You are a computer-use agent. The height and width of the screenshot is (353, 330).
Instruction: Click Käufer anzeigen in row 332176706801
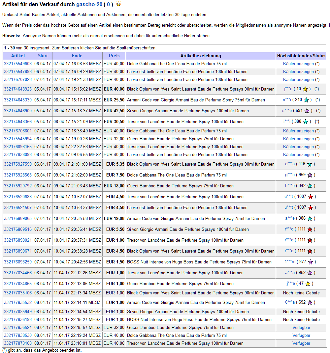298,131
